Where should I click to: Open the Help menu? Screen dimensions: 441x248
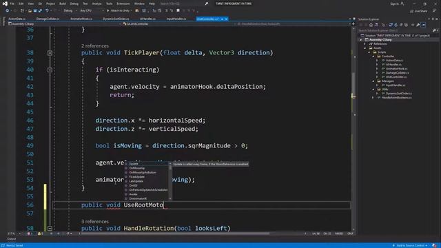152,3
